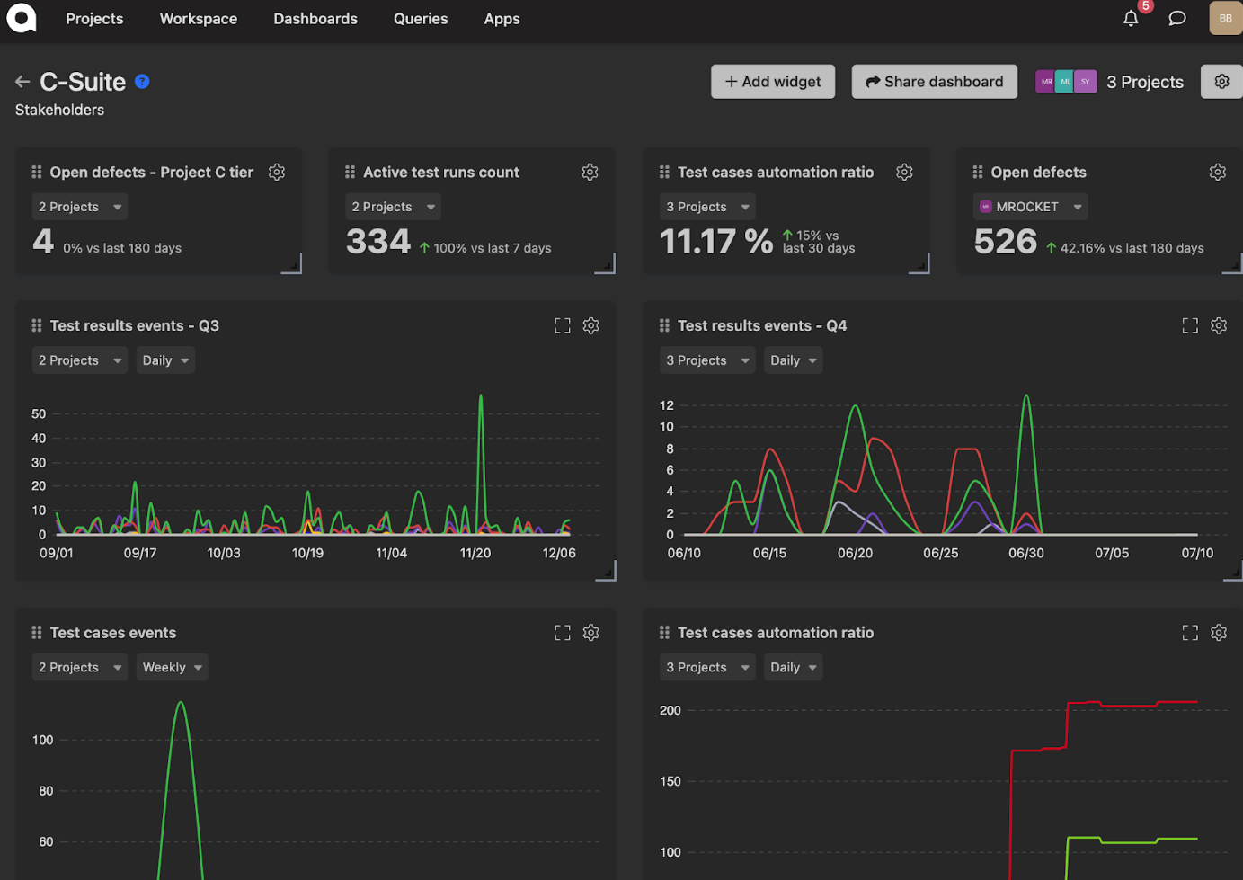Viewport: 1243px width, 880px height.
Task: Click the back arrow beside C-Suite
Action: coord(22,82)
